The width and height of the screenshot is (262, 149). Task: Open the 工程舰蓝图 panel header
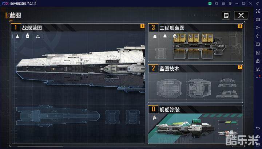(x=195, y=28)
